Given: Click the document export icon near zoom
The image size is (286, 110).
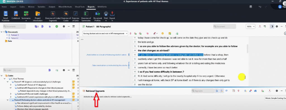Looking at the screenshot, I should tap(260, 26).
